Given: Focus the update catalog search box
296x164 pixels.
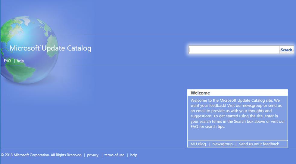Looking at the screenshot, I should (x=234, y=50).
